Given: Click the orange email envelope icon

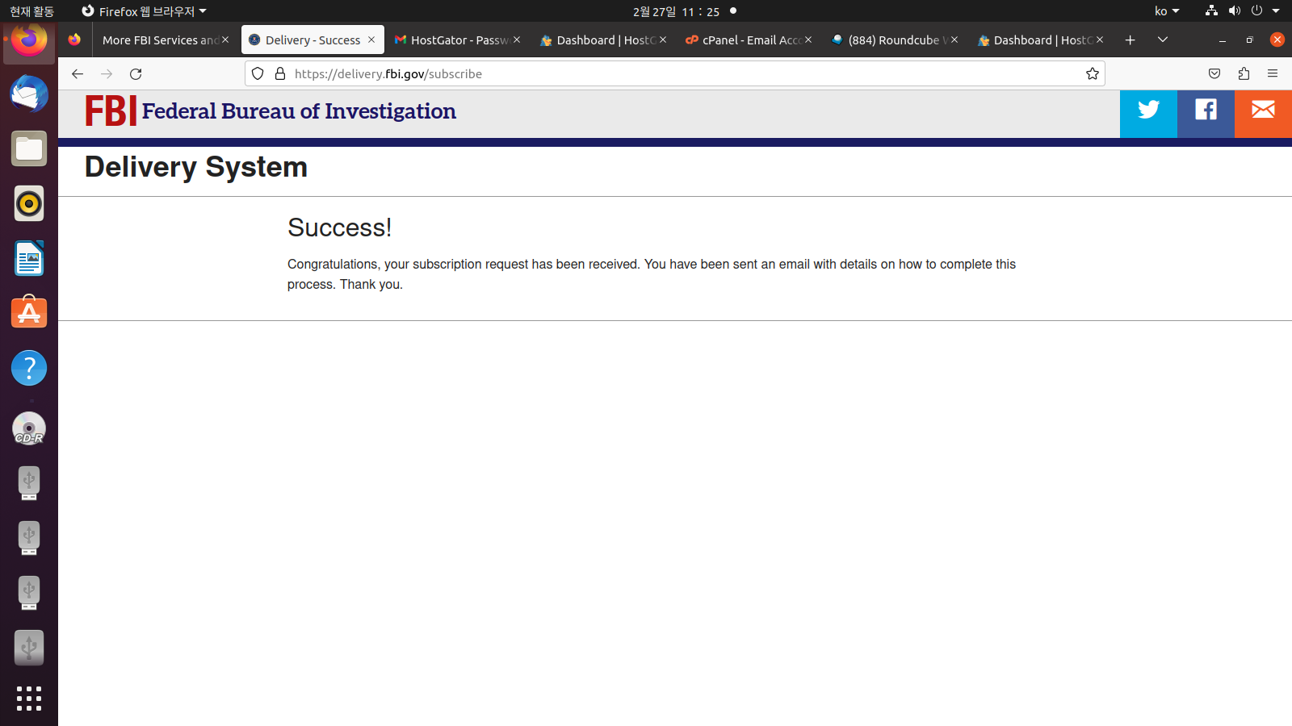Looking at the screenshot, I should click(1263, 111).
